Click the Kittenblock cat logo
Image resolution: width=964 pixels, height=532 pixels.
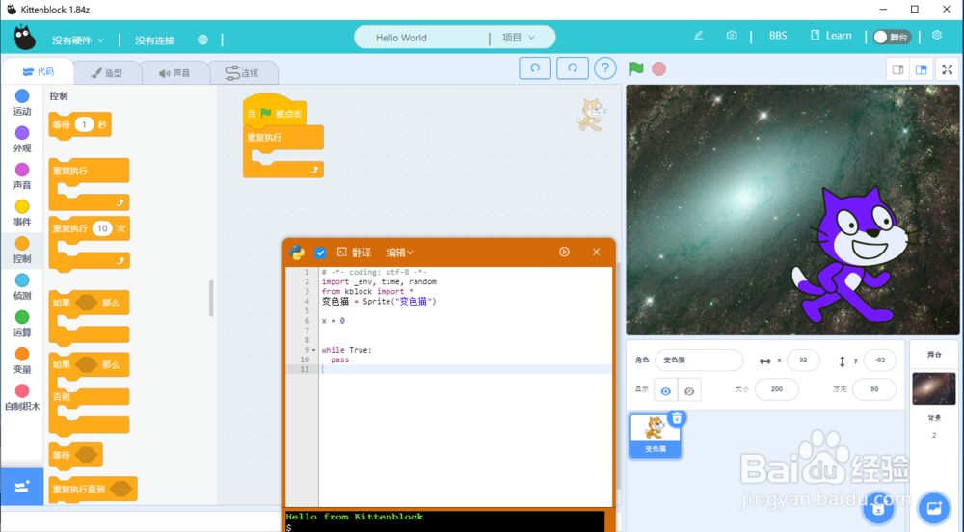pyautogui.click(x=25, y=38)
